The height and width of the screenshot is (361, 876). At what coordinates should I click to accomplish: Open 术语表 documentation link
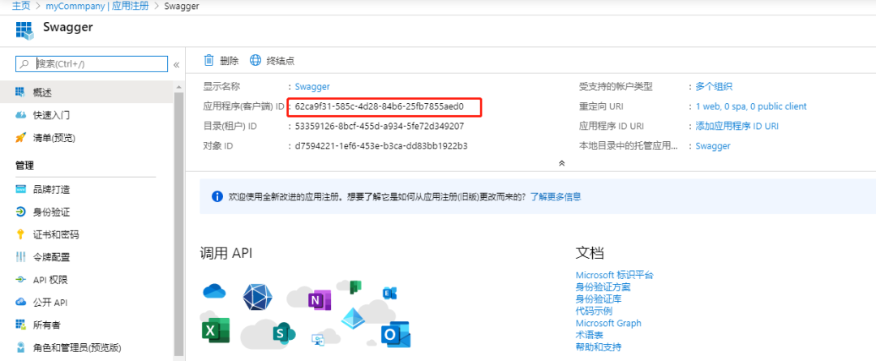pyautogui.click(x=590, y=335)
